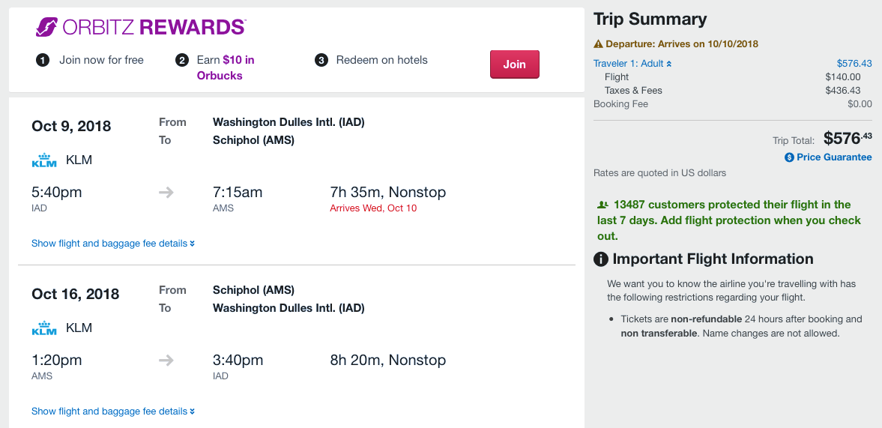Open the Price Guarantee link
Viewport: 882px width, 428px height.
pyautogui.click(x=834, y=157)
